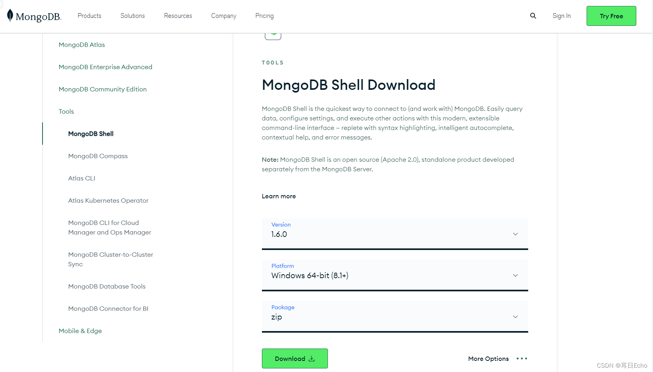Go to the Pricing page
The height and width of the screenshot is (372, 653).
point(264,16)
